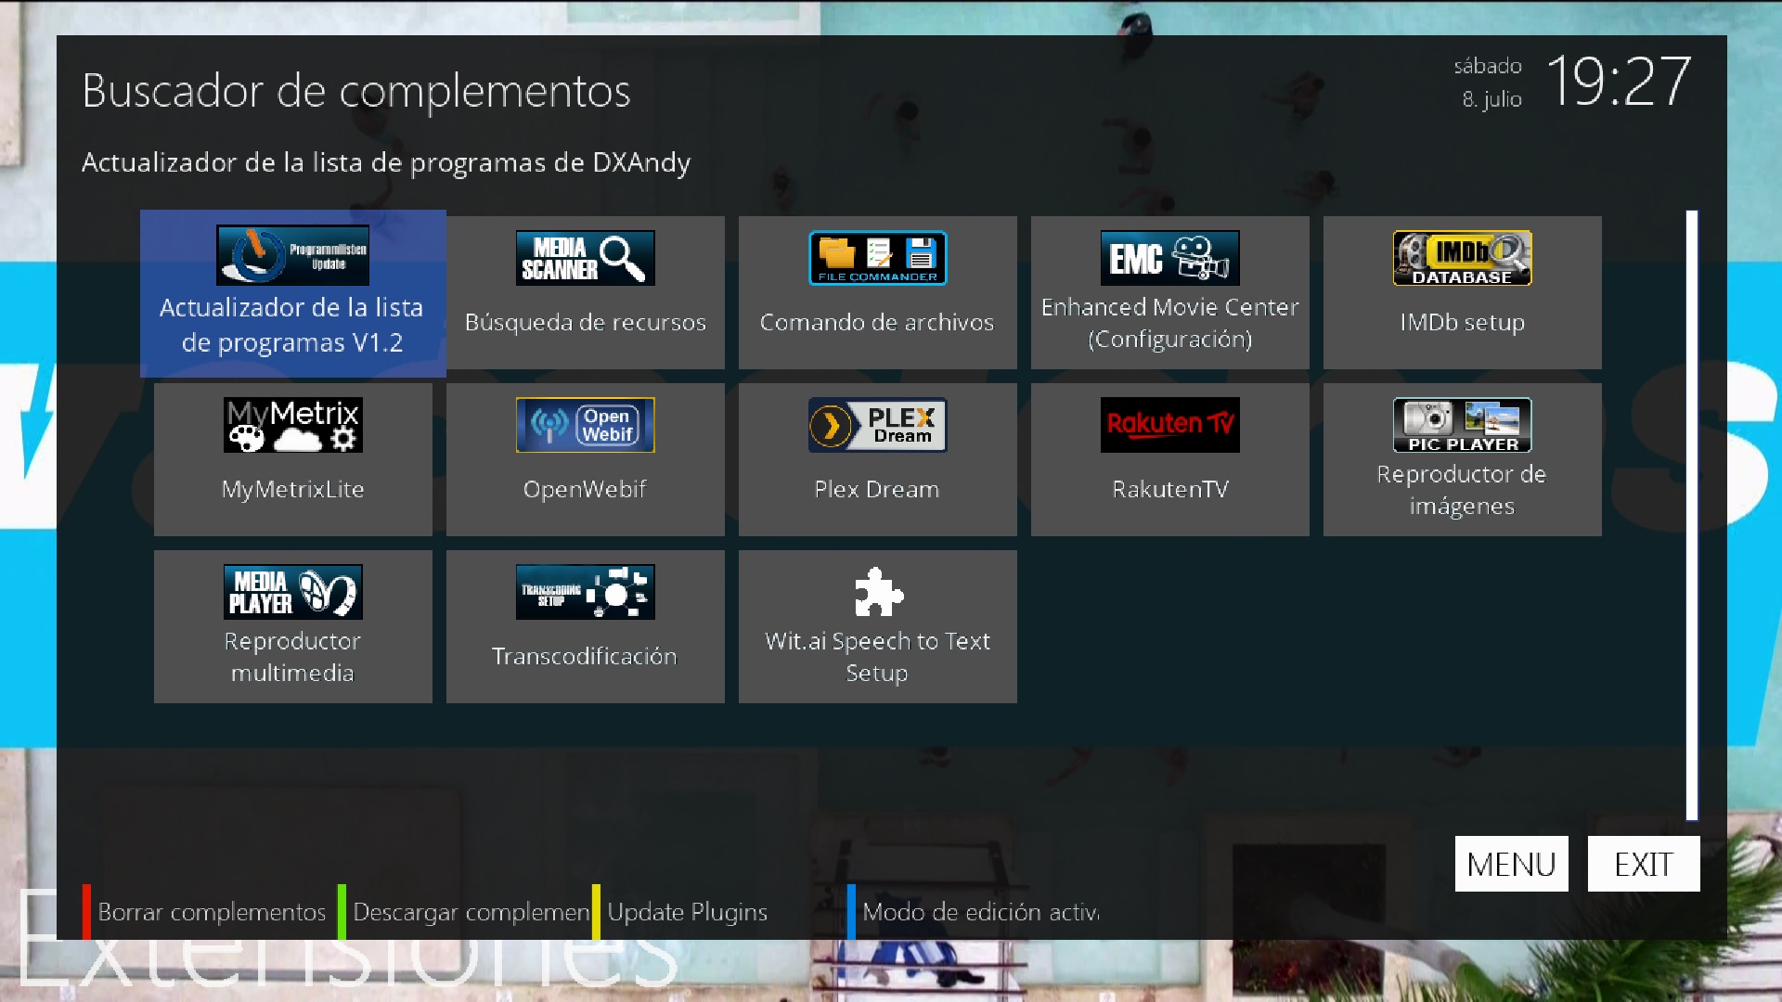Open the Rakuten TV icon
1782x1002 pixels.
pyautogui.click(x=1169, y=425)
